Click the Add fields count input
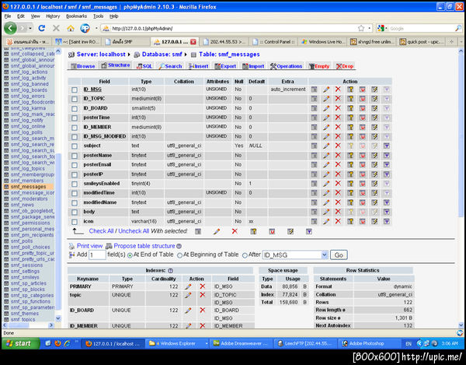Screen dimensions: 466x365 click(97, 254)
